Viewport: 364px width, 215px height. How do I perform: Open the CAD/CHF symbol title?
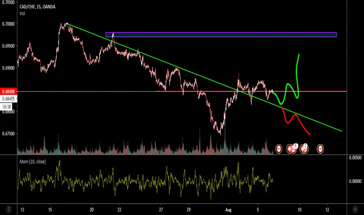[x=37, y=7]
